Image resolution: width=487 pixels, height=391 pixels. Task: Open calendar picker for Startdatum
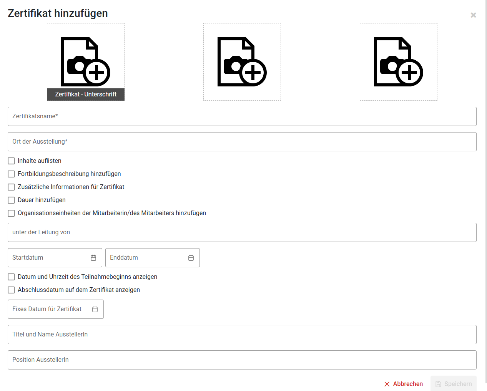[x=93, y=258]
